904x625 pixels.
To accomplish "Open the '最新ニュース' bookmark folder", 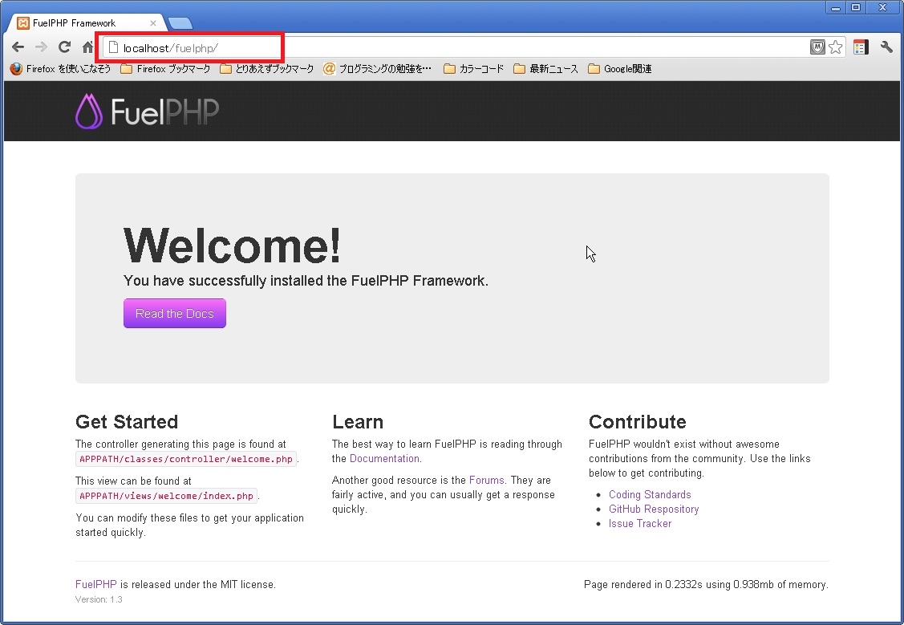I will tap(545, 69).
